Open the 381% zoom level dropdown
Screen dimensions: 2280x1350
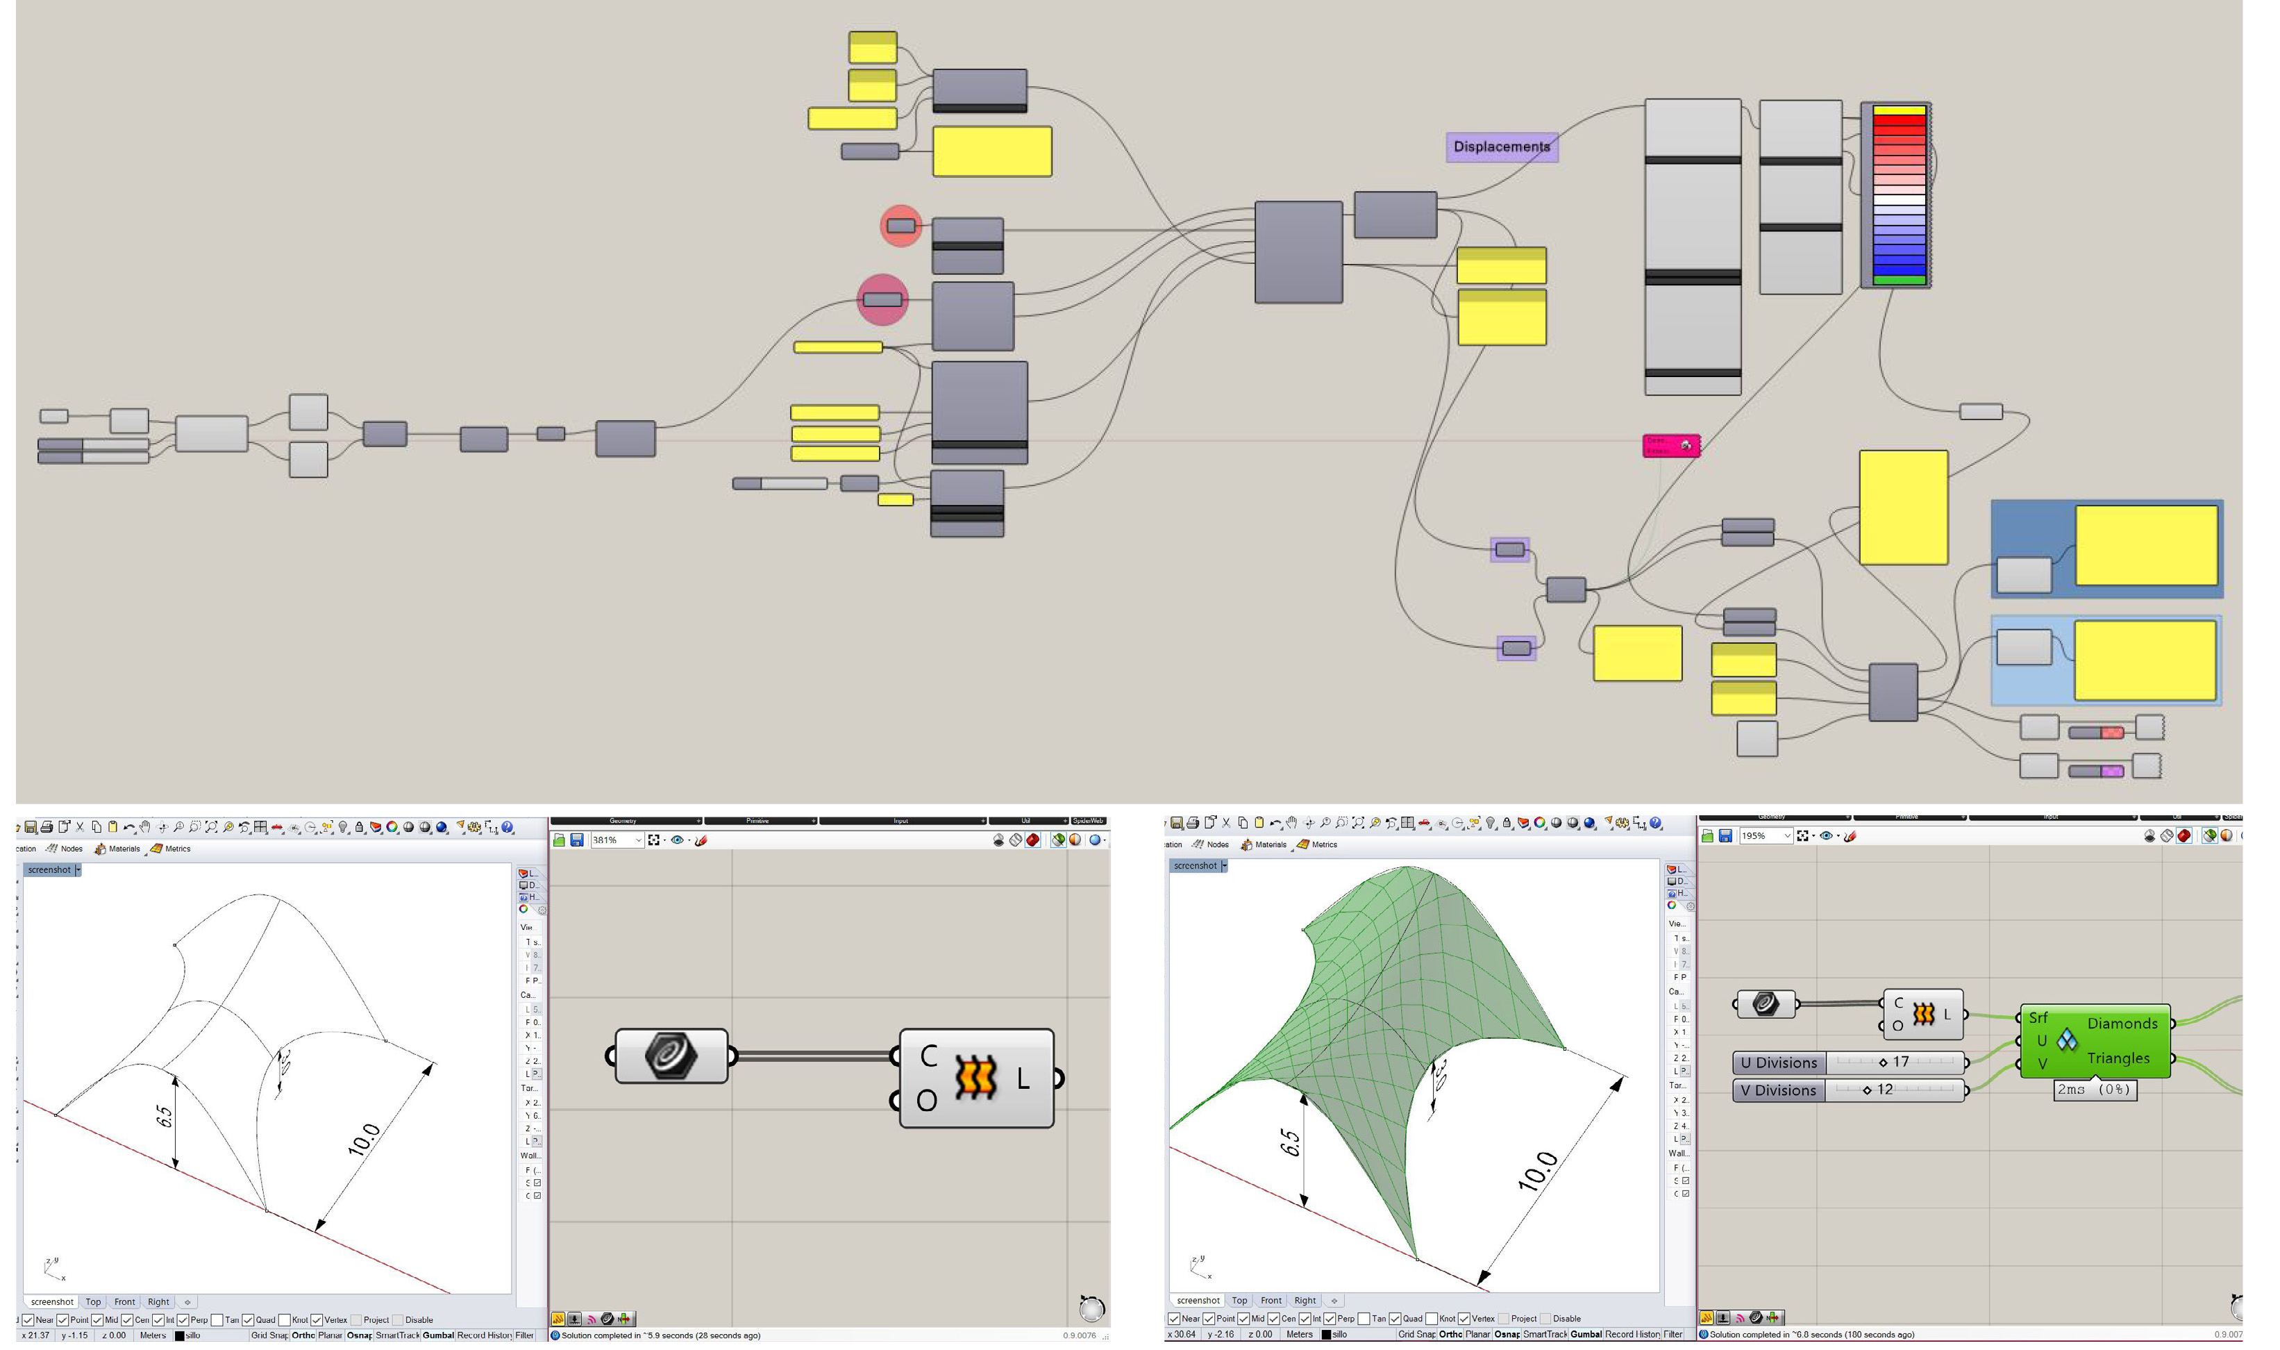coord(639,840)
